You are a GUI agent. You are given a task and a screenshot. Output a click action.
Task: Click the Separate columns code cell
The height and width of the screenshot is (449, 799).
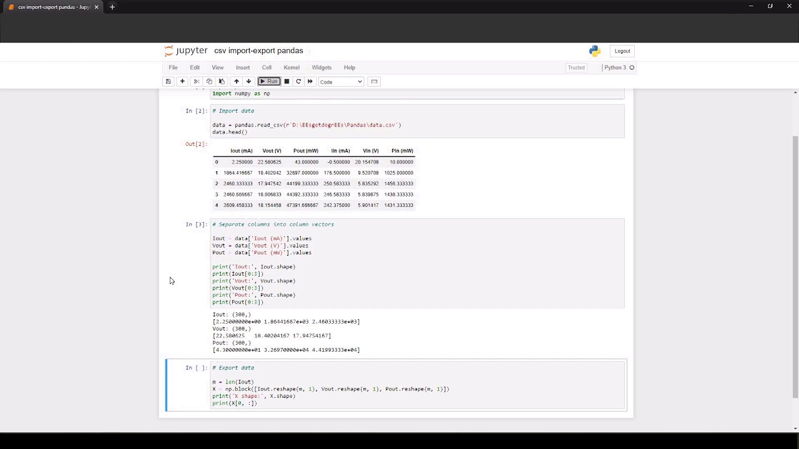click(418, 263)
